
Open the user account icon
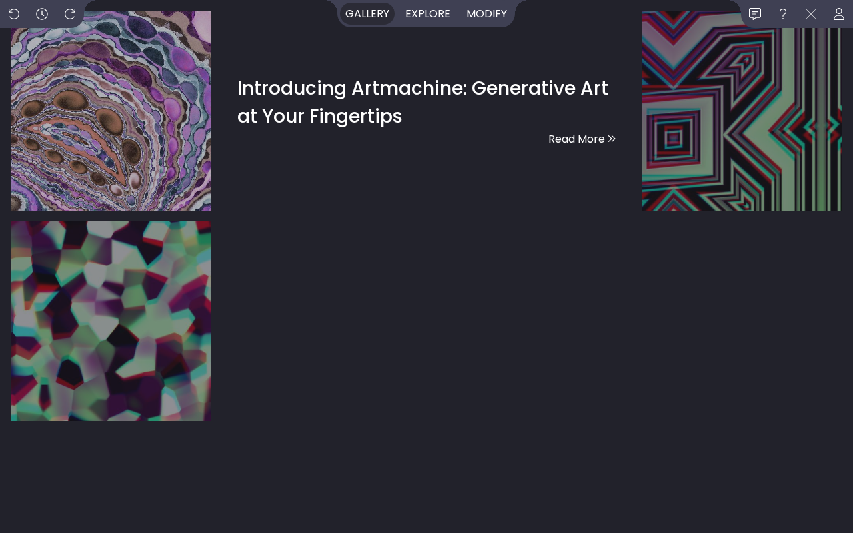[839, 14]
